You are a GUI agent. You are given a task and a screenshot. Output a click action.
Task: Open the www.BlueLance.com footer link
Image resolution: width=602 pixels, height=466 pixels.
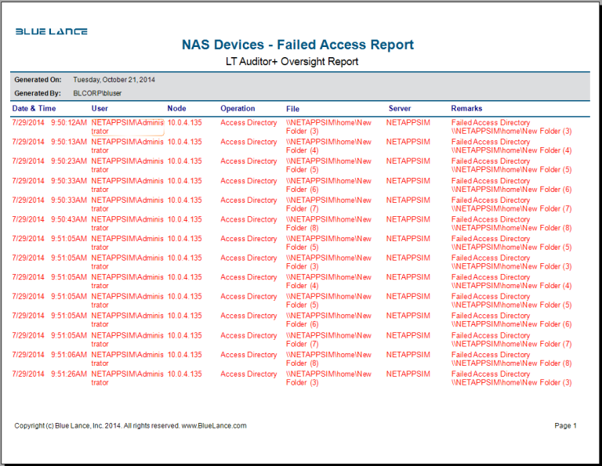pos(214,426)
